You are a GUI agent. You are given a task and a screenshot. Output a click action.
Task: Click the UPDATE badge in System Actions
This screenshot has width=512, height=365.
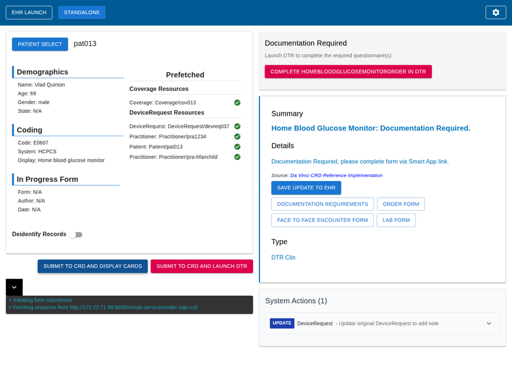(x=282, y=323)
